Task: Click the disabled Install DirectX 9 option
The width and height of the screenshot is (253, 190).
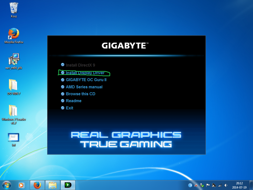Action: point(80,65)
